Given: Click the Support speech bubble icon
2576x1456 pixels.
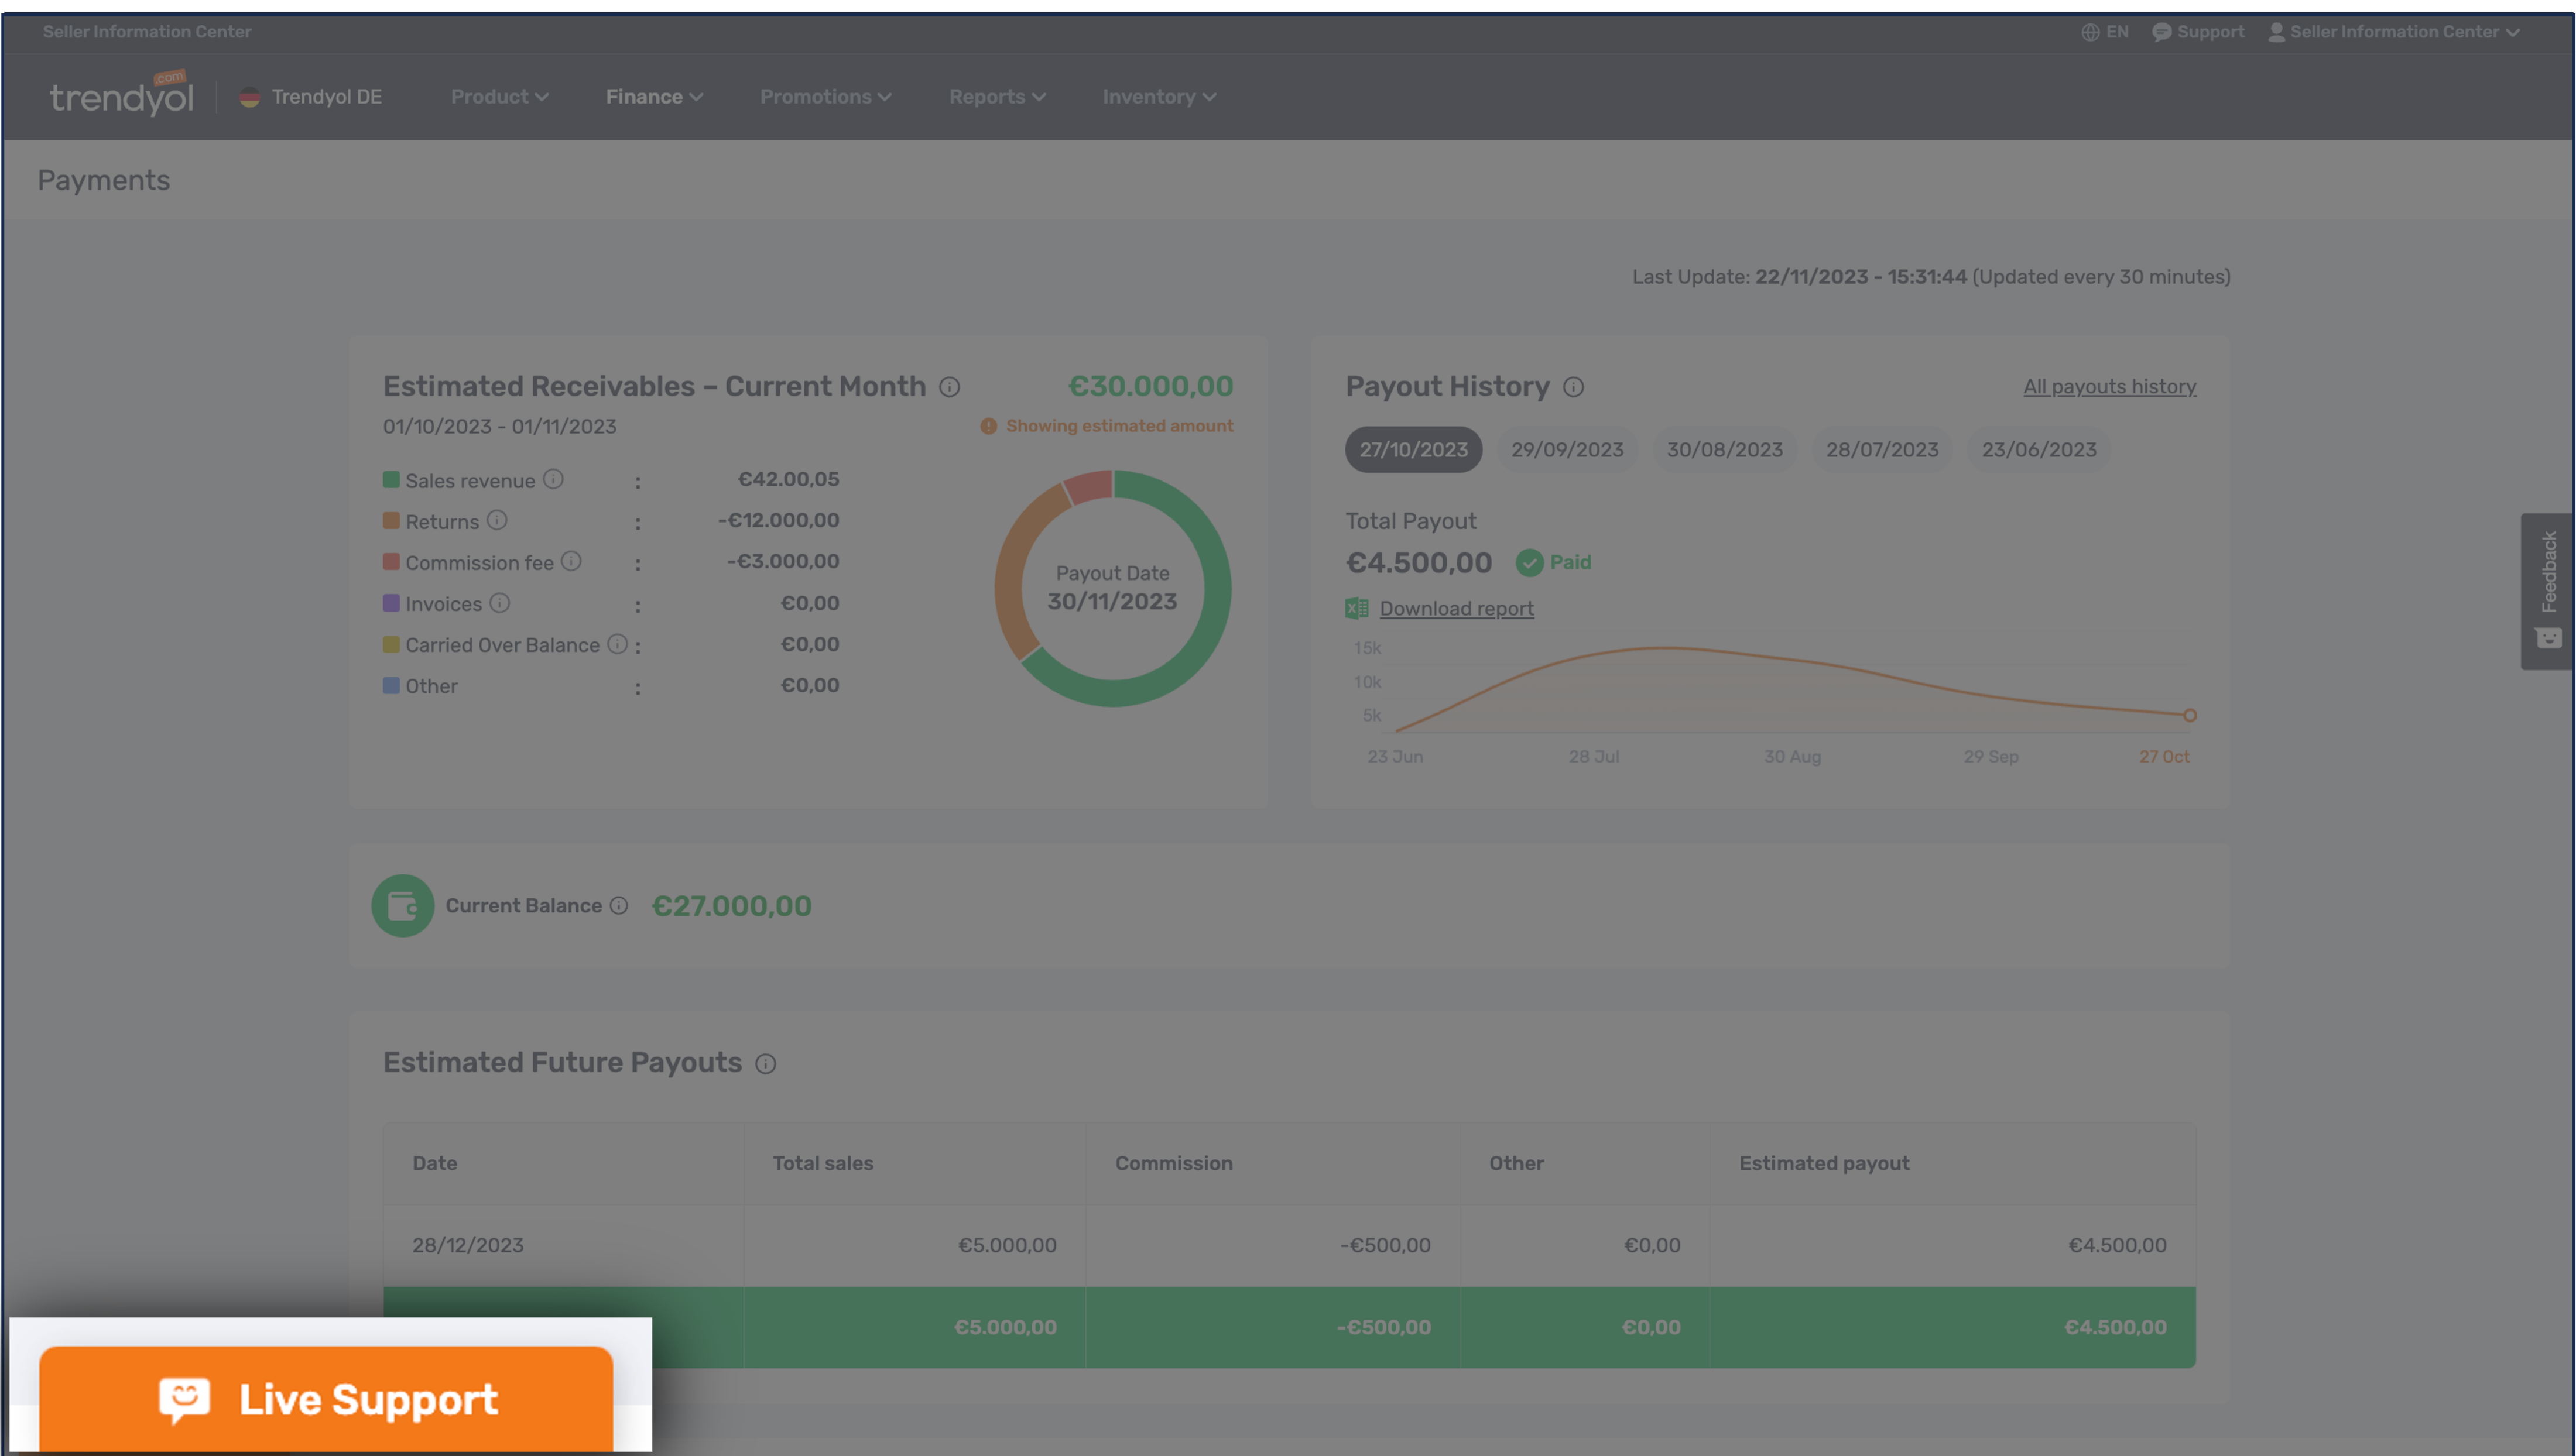Looking at the screenshot, I should 2161,32.
